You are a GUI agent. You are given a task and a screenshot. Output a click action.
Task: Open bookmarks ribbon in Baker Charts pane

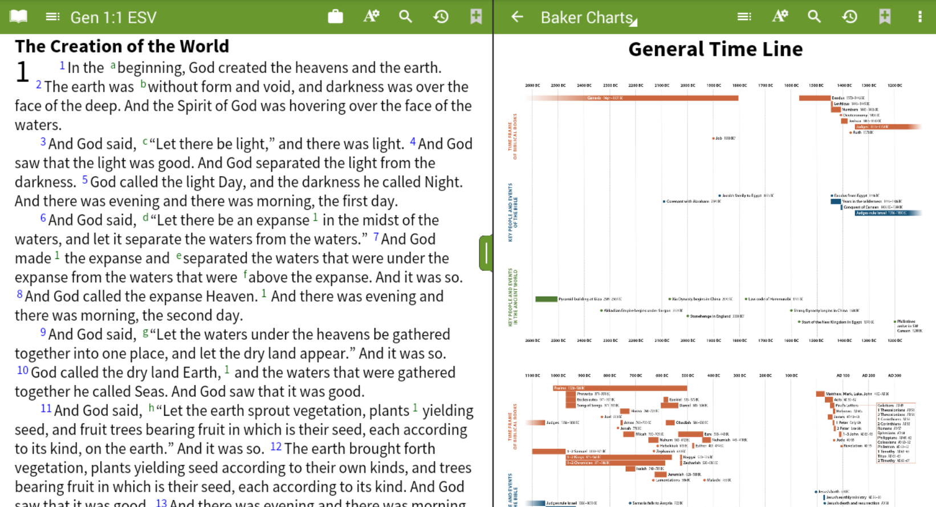pos(885,17)
